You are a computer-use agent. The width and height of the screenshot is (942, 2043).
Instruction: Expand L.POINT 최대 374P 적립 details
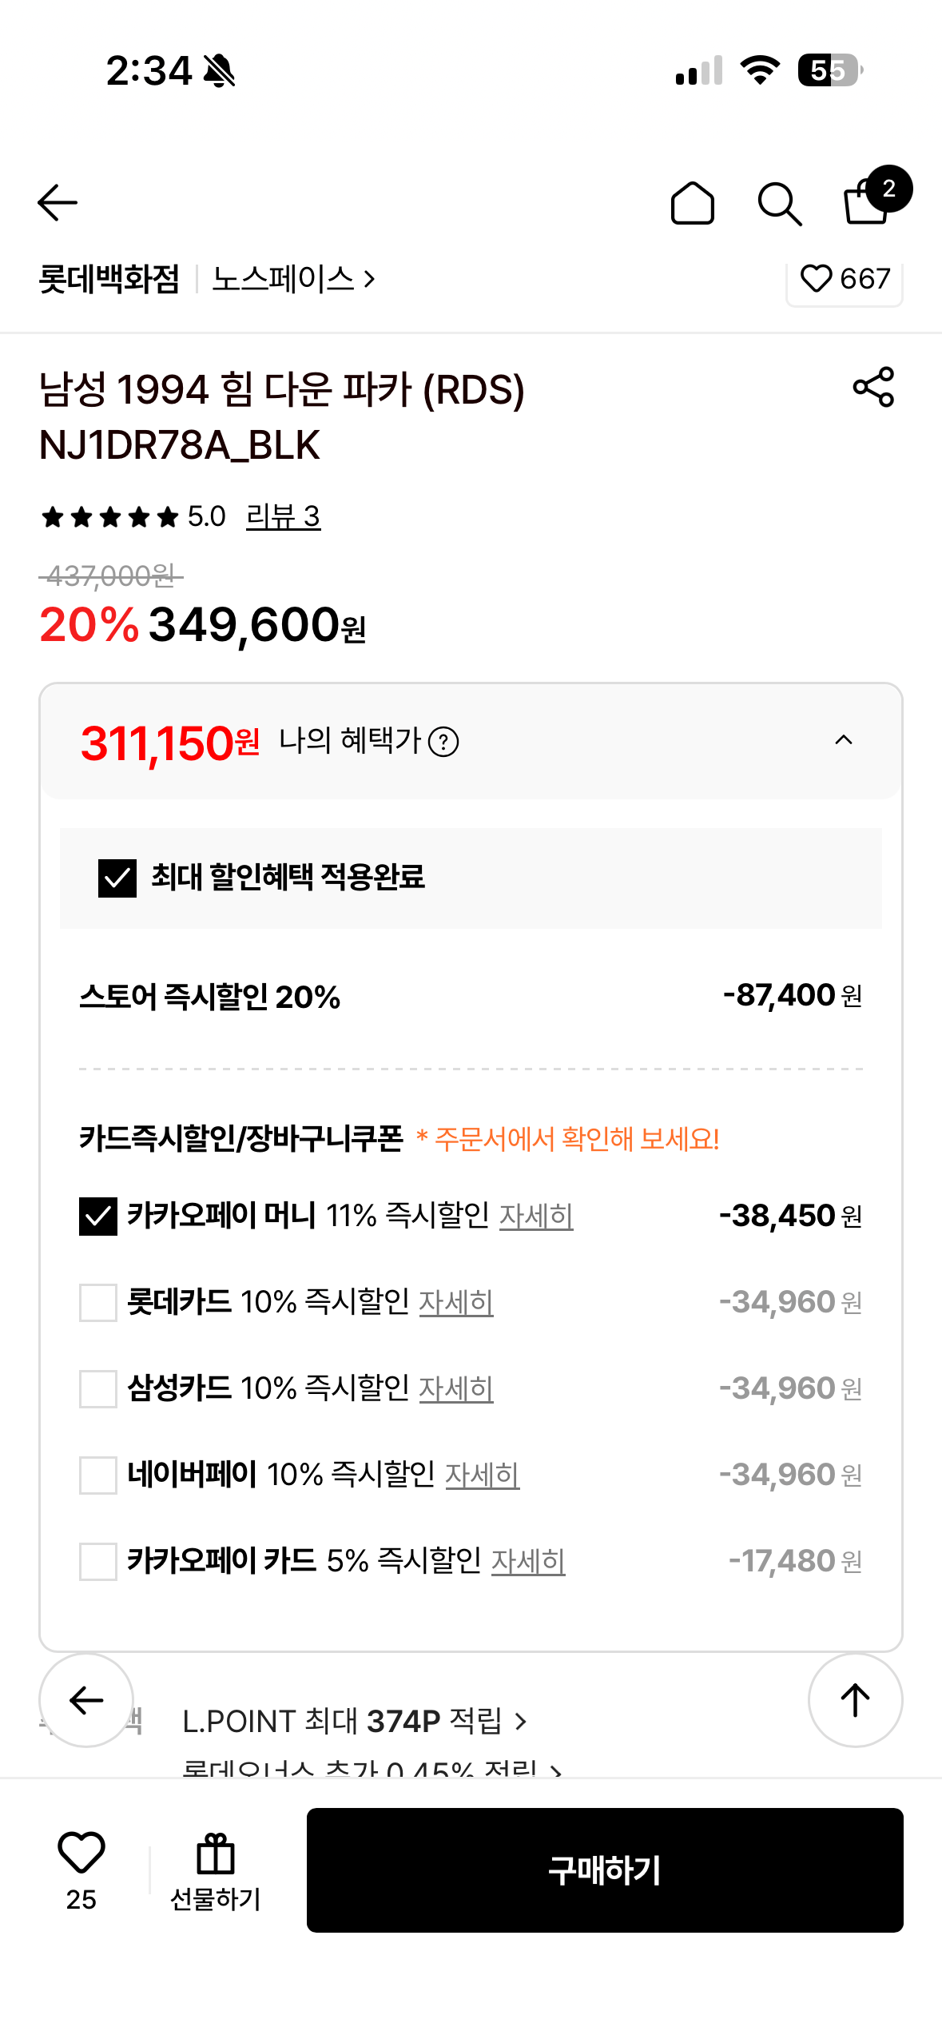[x=356, y=1721]
